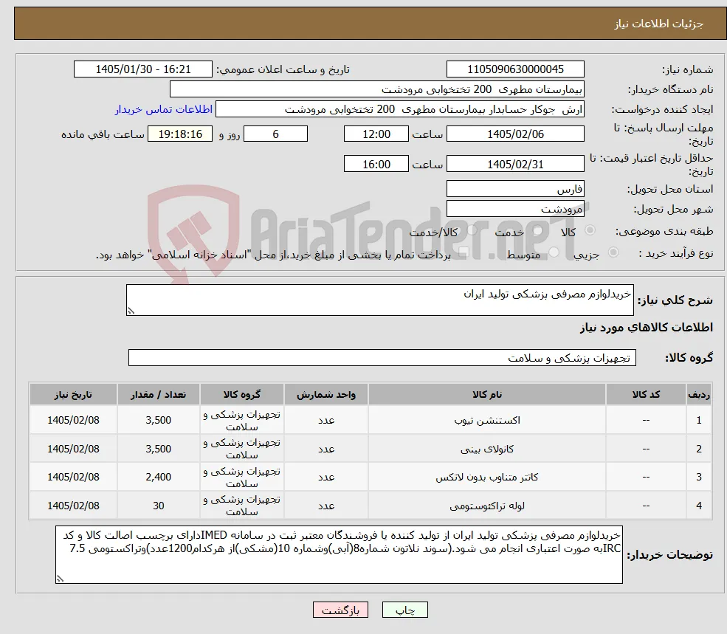Click quantity 2,400 in the table
Viewport: 727px width, 634px height.
pyautogui.click(x=158, y=478)
